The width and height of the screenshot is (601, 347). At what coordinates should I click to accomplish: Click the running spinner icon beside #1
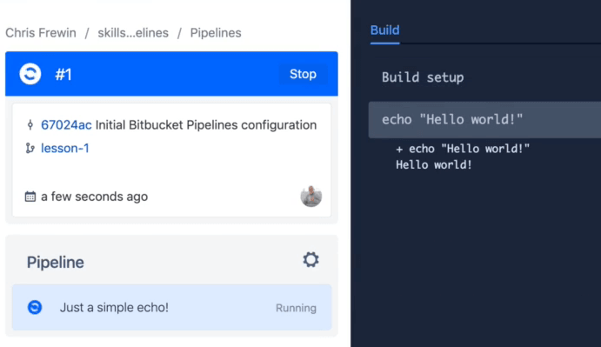tap(30, 74)
